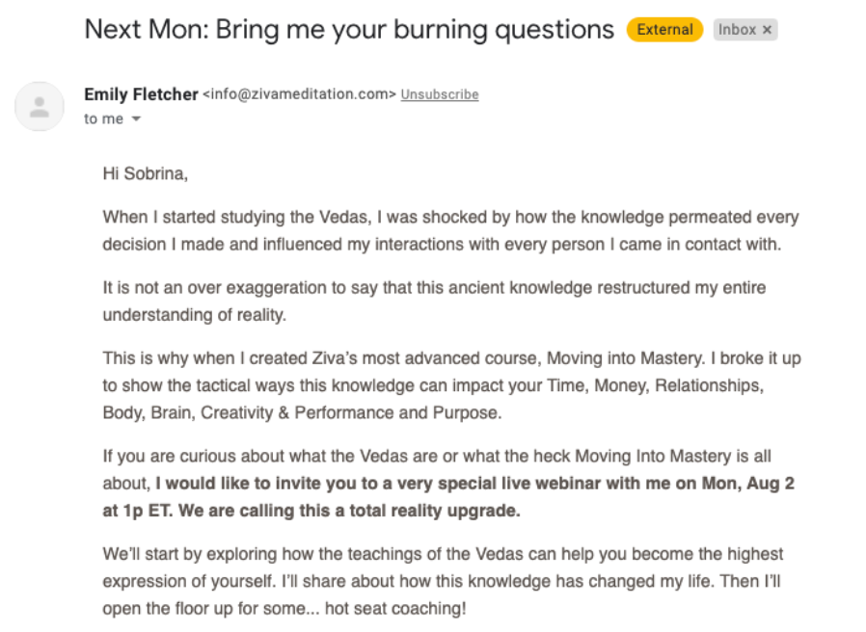Expand recipient details arrow beside "to me"

tap(136, 118)
